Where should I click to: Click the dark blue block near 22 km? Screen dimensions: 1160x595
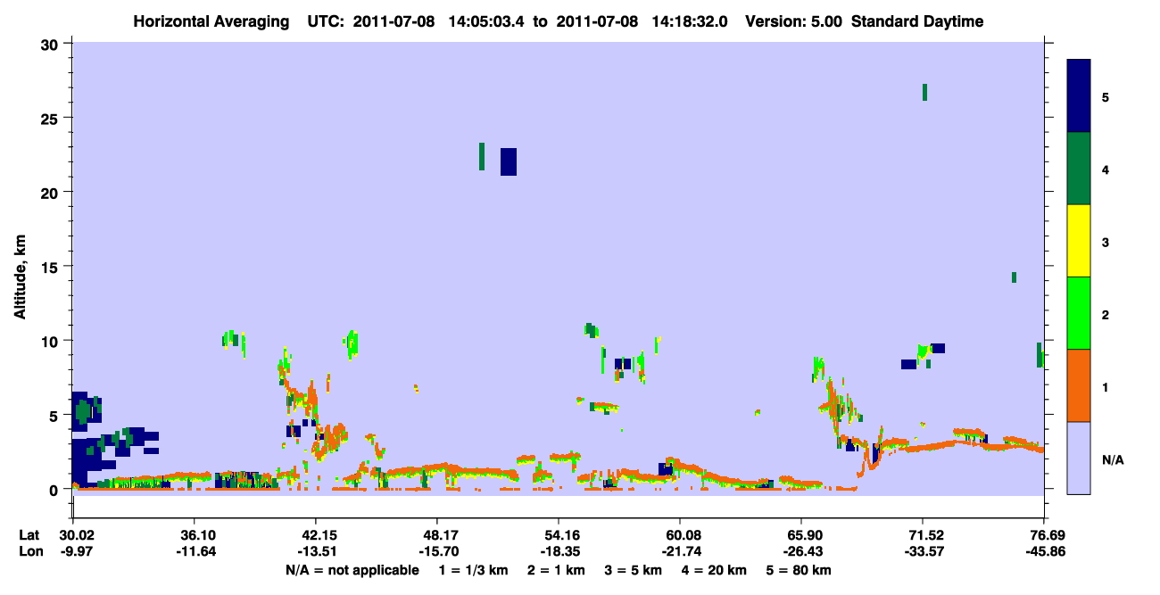(x=509, y=161)
